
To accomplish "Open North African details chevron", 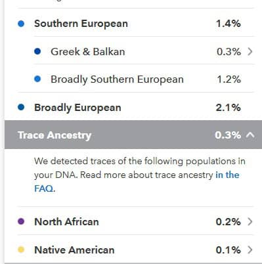I will (x=250, y=222).
